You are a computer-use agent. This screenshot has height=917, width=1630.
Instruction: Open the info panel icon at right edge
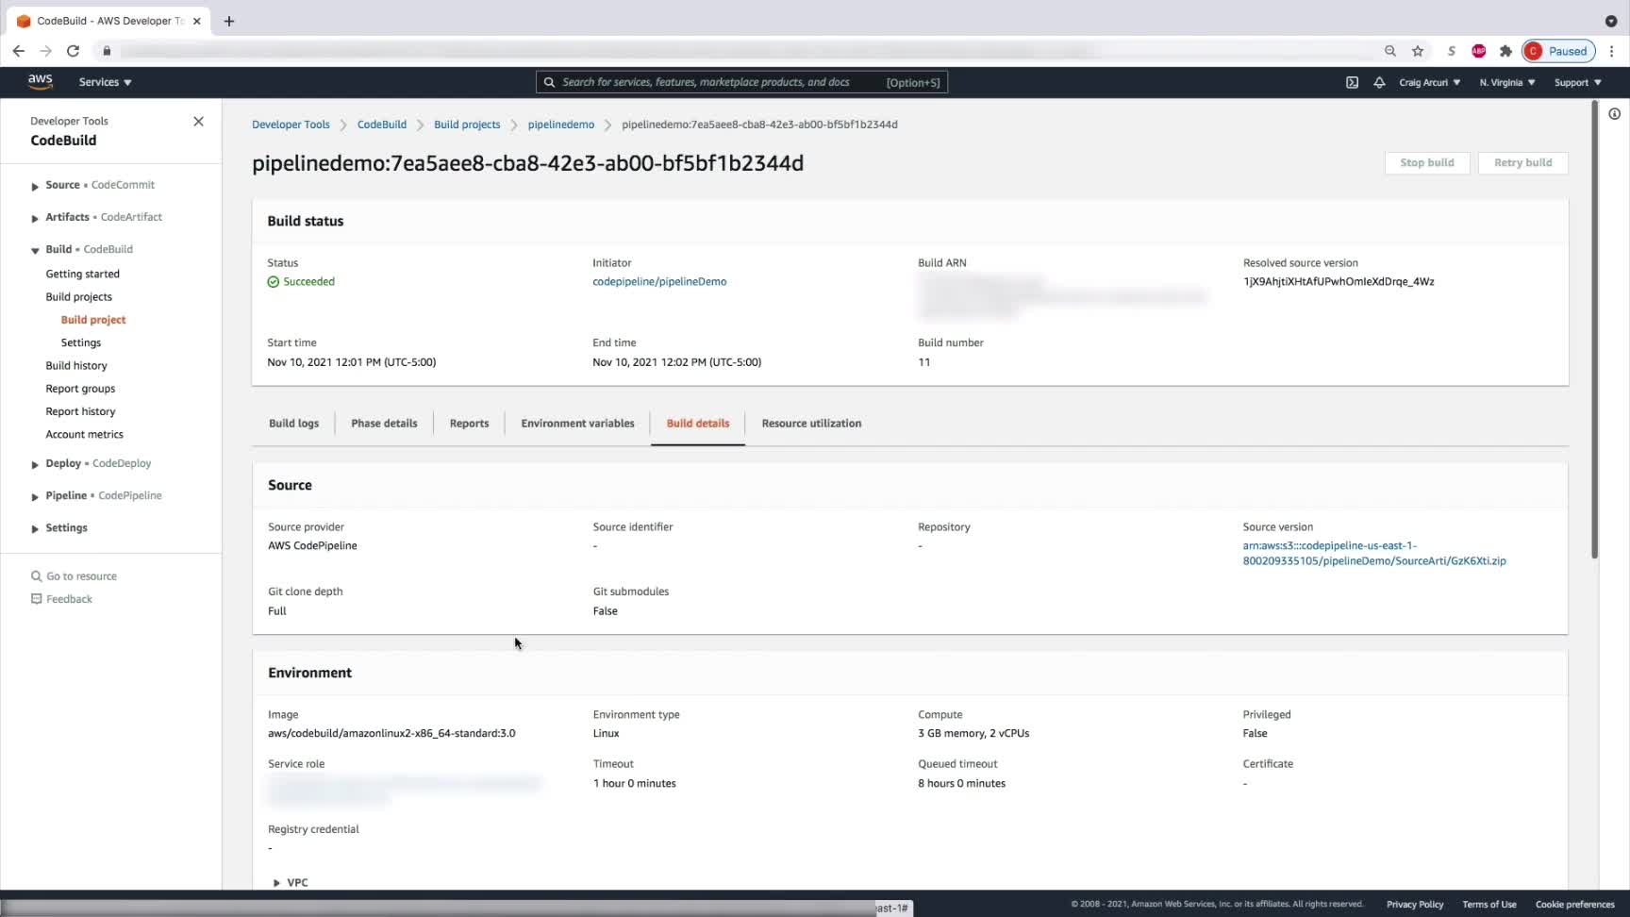click(x=1615, y=114)
